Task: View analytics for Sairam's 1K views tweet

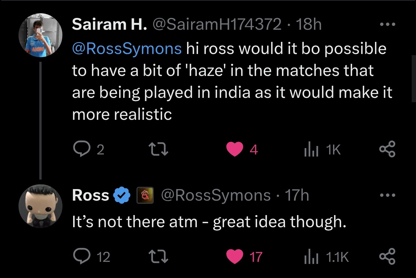Action: click(x=311, y=150)
